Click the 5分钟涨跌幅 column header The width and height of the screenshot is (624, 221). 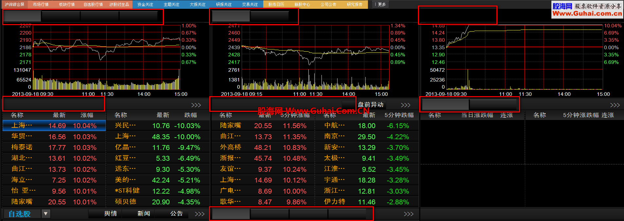coord(581,115)
